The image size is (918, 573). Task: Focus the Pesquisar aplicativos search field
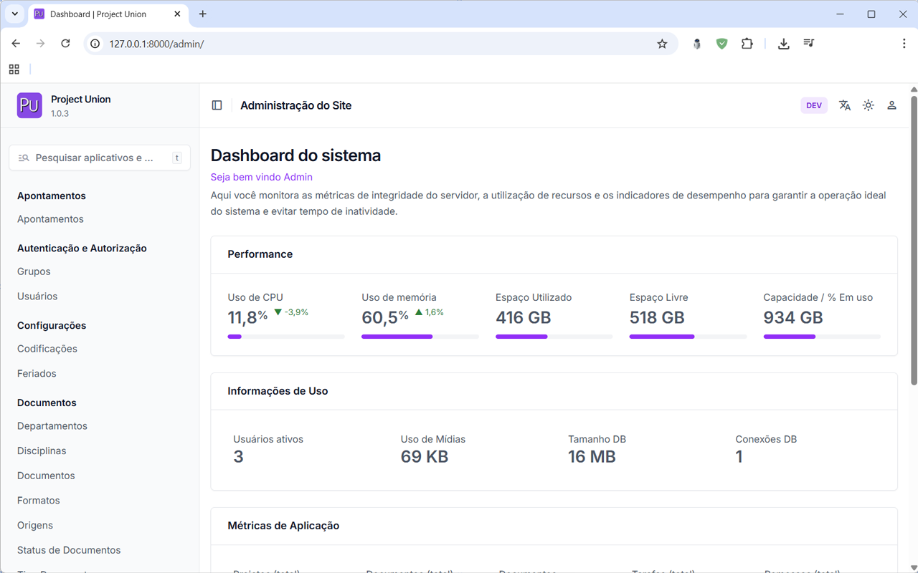click(x=93, y=158)
